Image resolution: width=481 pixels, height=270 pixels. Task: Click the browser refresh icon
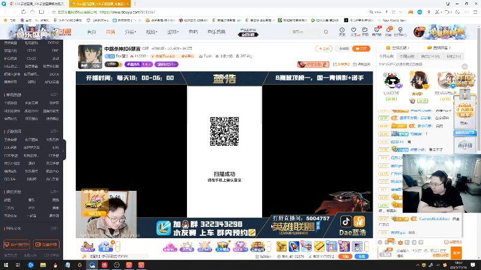[x=23, y=12]
